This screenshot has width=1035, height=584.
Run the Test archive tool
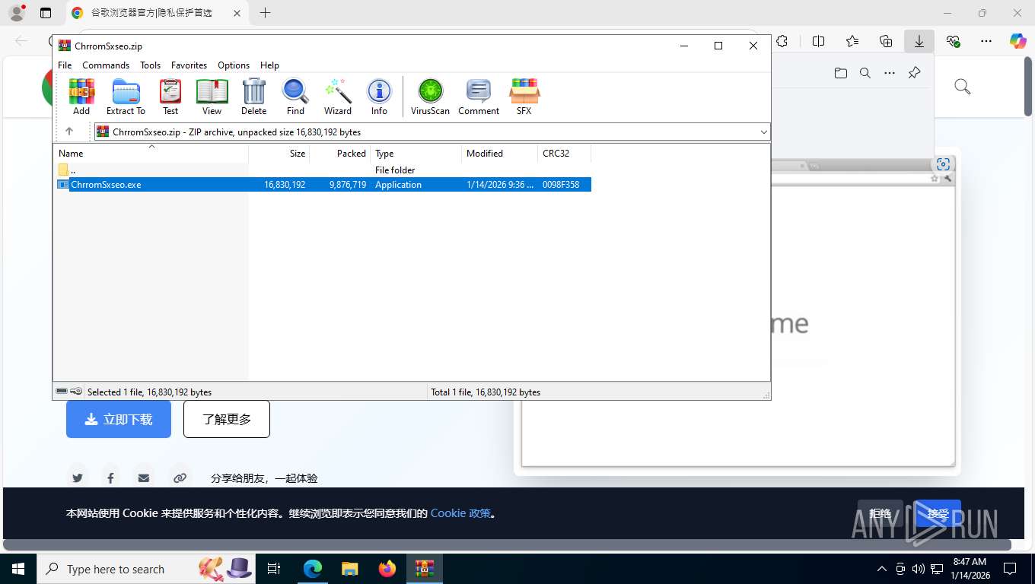point(170,97)
